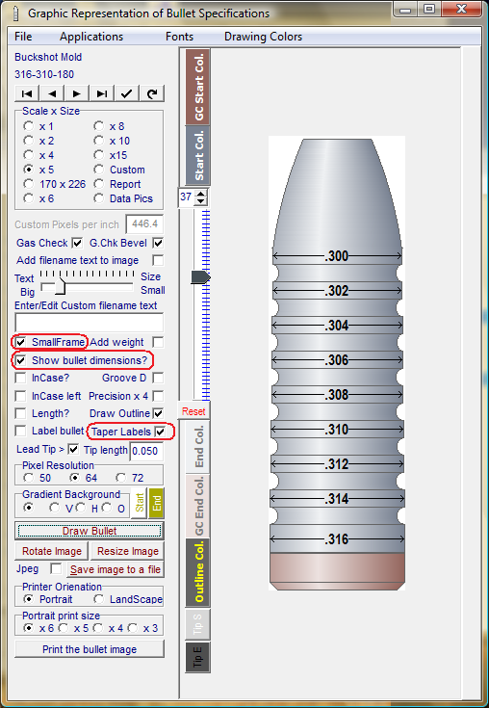
Task: Enable the Add weight checkbox
Action: point(158,342)
